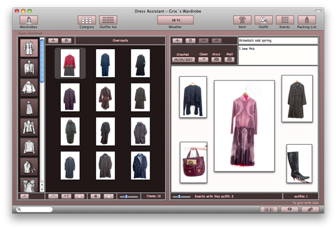The height and width of the screenshot is (230, 336).
Task: Click the dark circle icon button under items grid
Action: pos(96,196)
